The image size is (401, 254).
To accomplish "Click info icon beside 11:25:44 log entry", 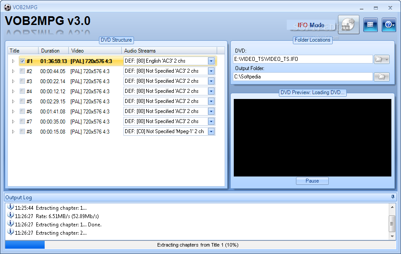I will click(x=10, y=207).
